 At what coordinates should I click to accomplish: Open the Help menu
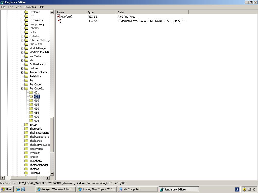[x=42, y=7]
